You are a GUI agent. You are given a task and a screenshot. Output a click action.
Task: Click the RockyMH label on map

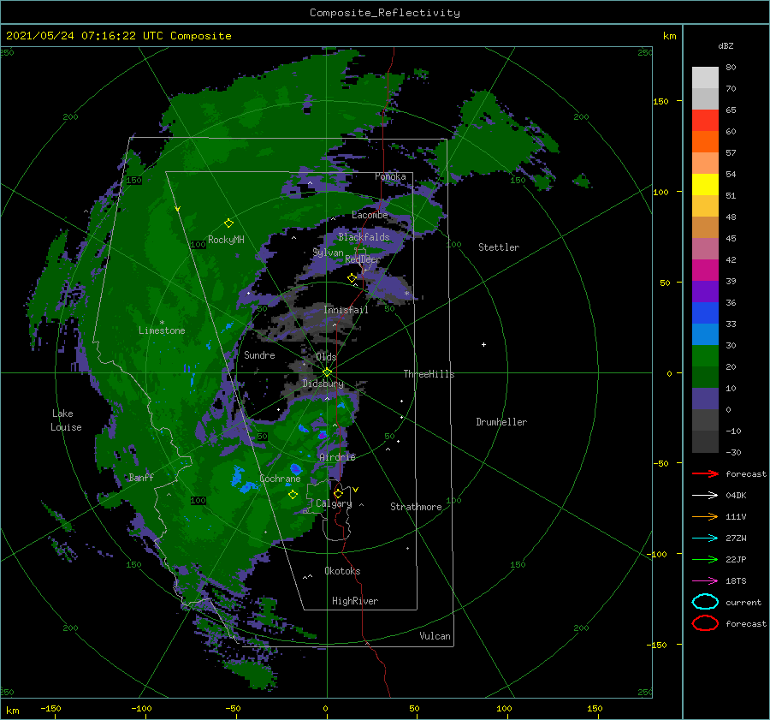tap(226, 240)
